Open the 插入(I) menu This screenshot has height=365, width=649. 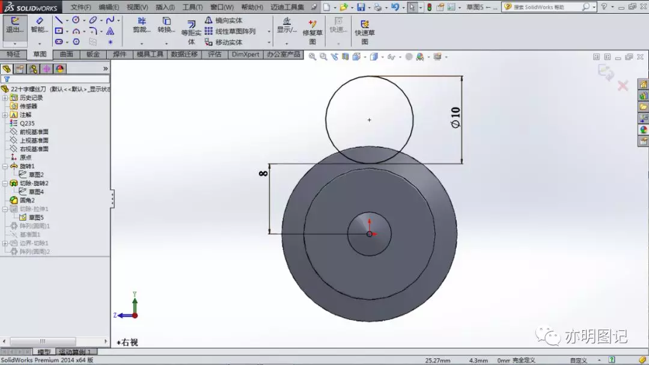tap(165, 7)
